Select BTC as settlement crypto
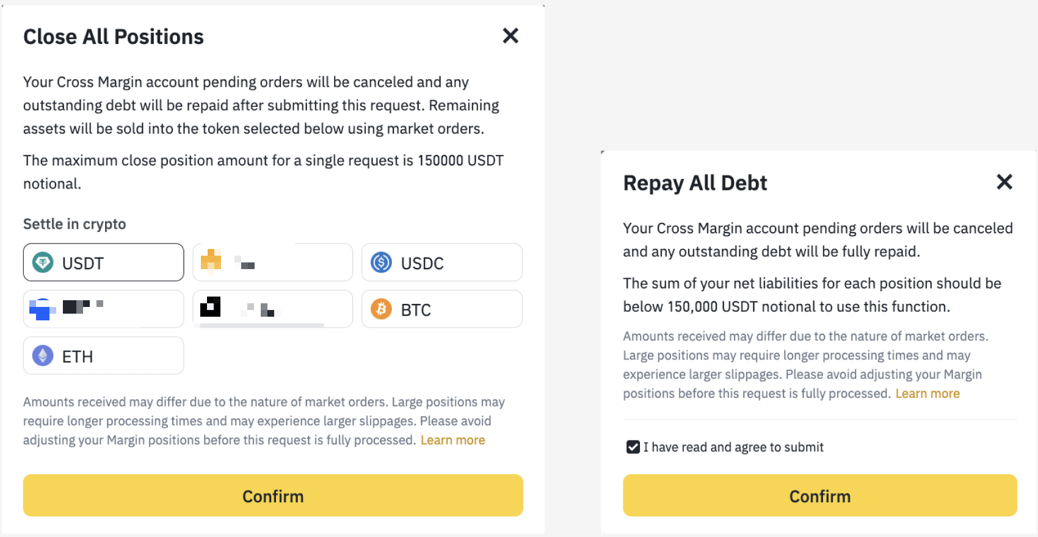The image size is (1038, 537). click(442, 309)
